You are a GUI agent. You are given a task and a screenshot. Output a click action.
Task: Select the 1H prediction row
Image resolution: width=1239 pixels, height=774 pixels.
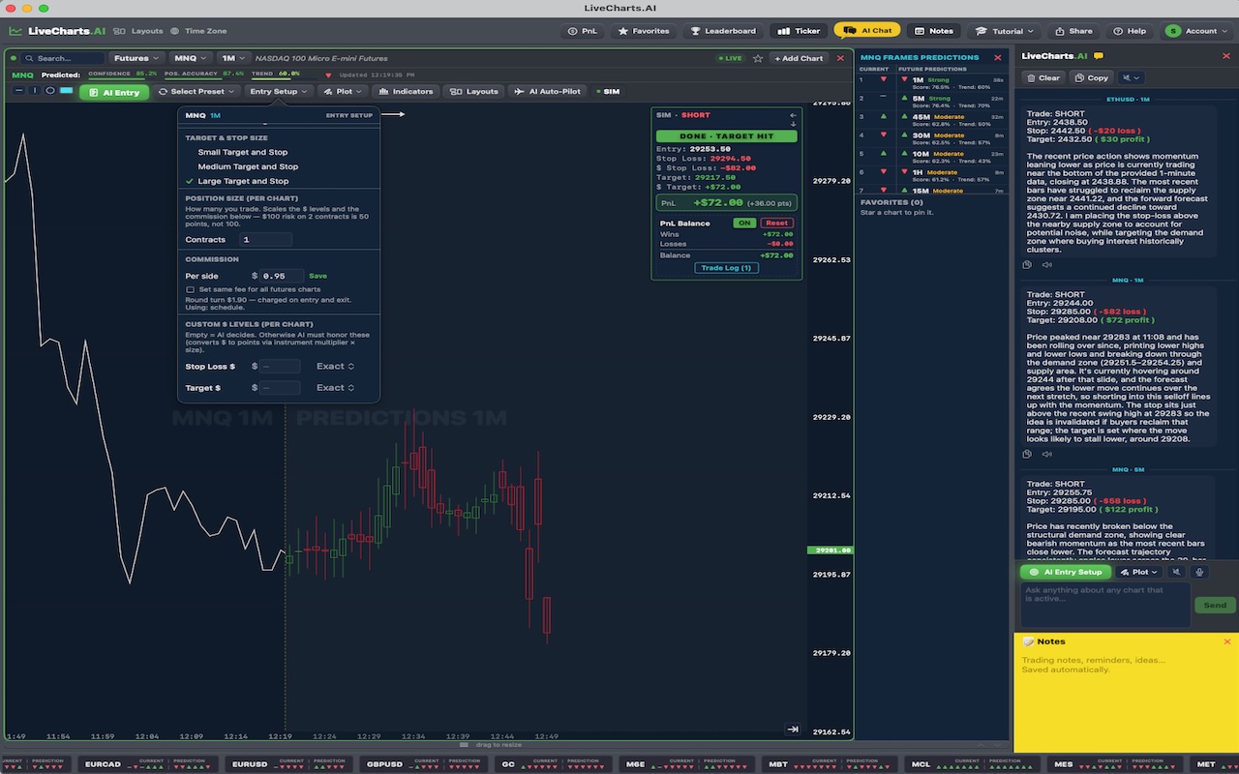pos(933,174)
